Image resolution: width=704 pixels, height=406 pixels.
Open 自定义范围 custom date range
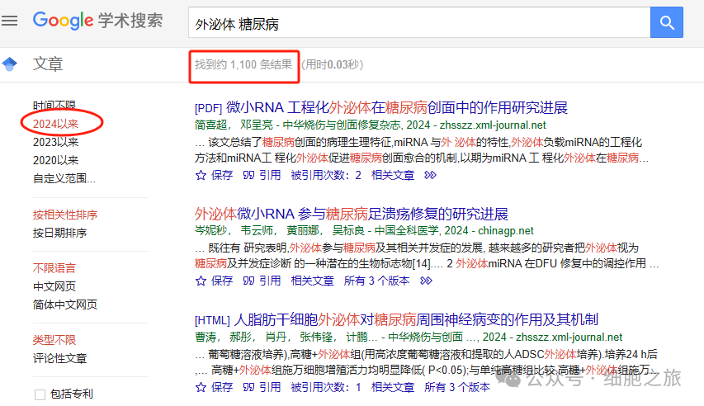coord(64,177)
